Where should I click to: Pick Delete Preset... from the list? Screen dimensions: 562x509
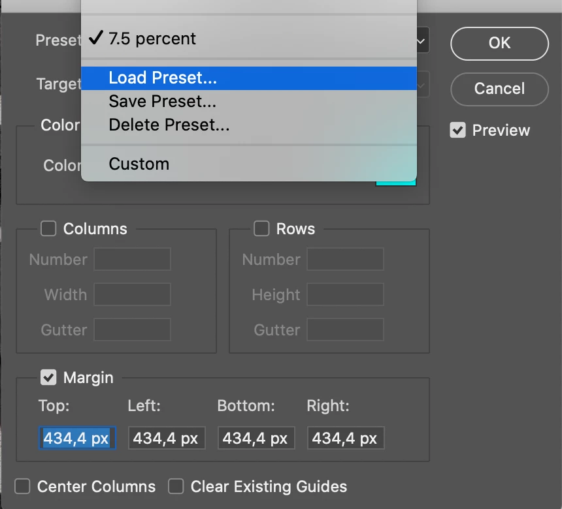[x=169, y=125]
